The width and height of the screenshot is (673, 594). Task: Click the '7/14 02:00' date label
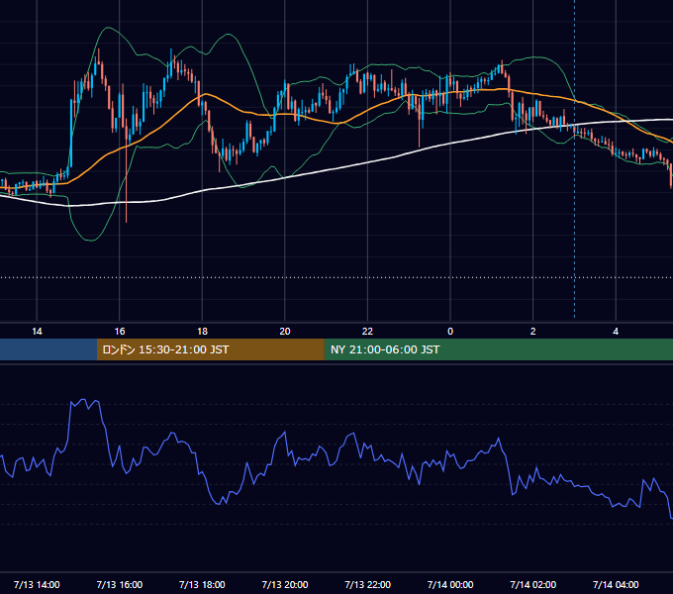tap(533, 584)
